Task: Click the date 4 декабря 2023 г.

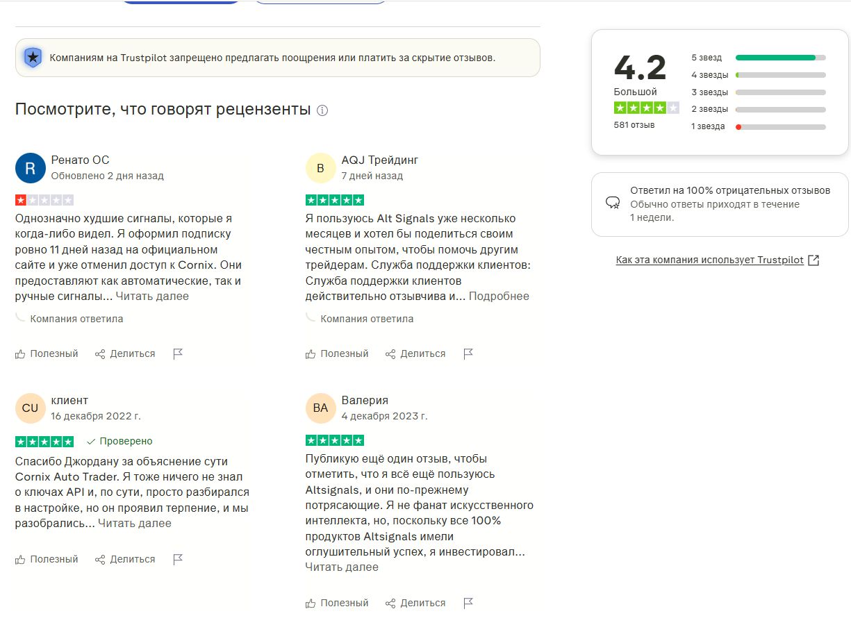Action: point(385,417)
